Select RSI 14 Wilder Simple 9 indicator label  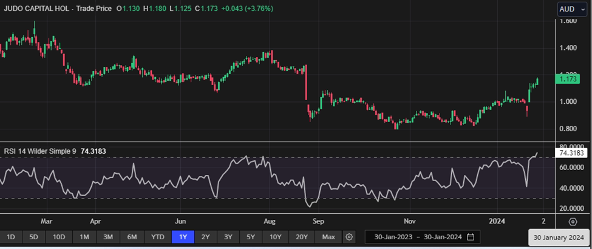[x=40, y=151]
